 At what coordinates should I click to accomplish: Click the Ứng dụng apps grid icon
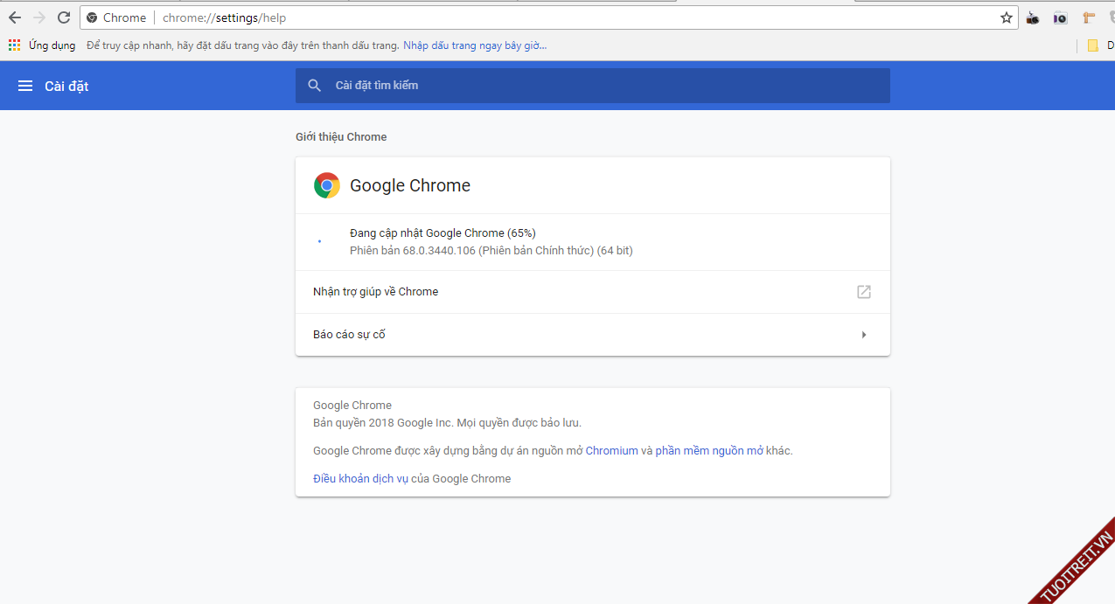(x=15, y=45)
